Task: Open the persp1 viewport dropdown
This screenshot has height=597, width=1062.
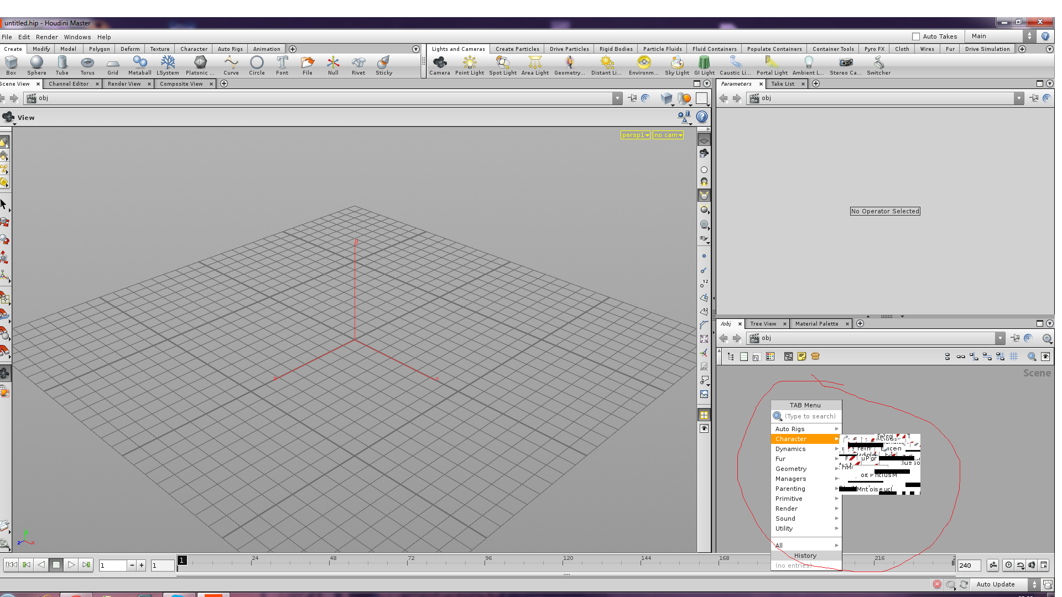Action: 635,135
